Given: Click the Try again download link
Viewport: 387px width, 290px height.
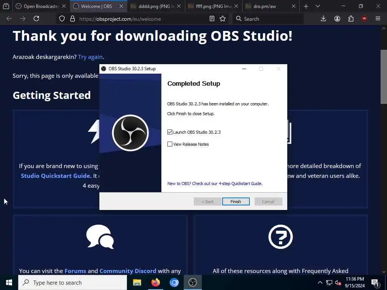Looking at the screenshot, I should [90, 57].
